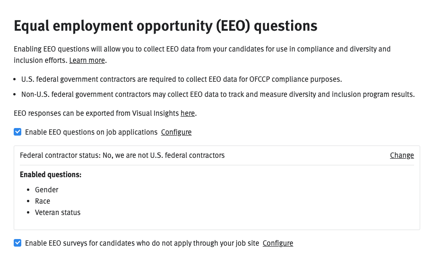Image resolution: width=432 pixels, height=257 pixels.
Task: Open Configure beside the EEO surveys option
Action: [278, 243]
